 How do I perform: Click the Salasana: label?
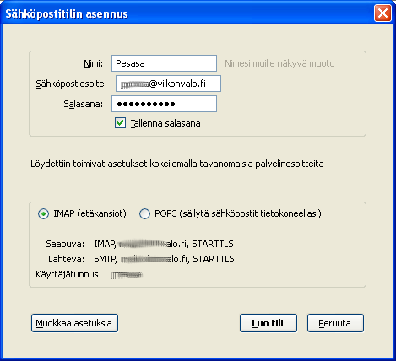click(84, 104)
